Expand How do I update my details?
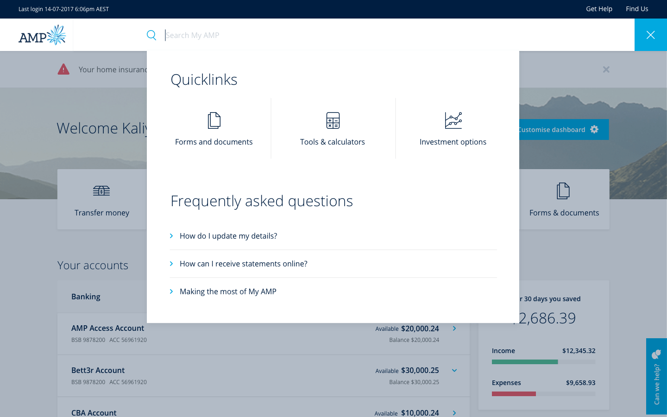This screenshot has width=667, height=417. 333,236
